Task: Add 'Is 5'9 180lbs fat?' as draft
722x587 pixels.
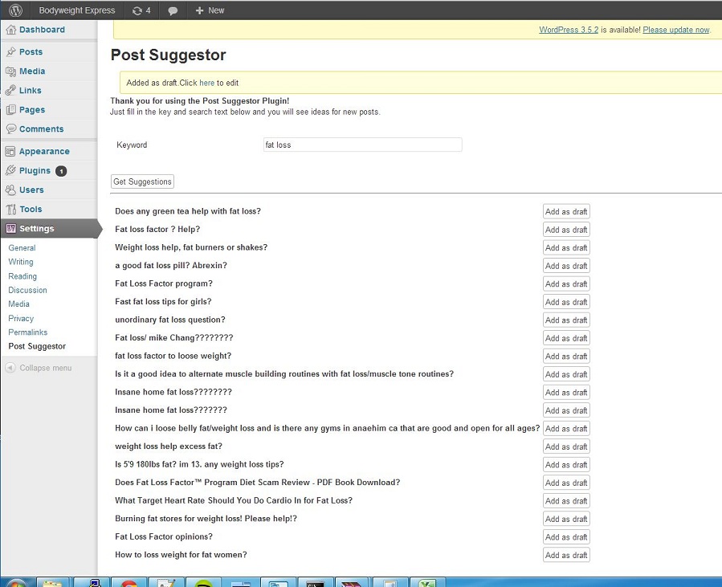Action: tap(566, 465)
